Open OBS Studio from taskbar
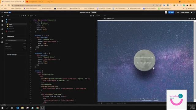 tap(42, 108)
